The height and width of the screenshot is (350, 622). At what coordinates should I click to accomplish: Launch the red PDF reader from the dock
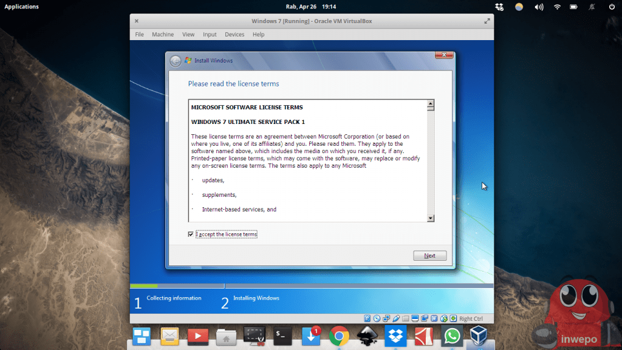tap(423, 337)
